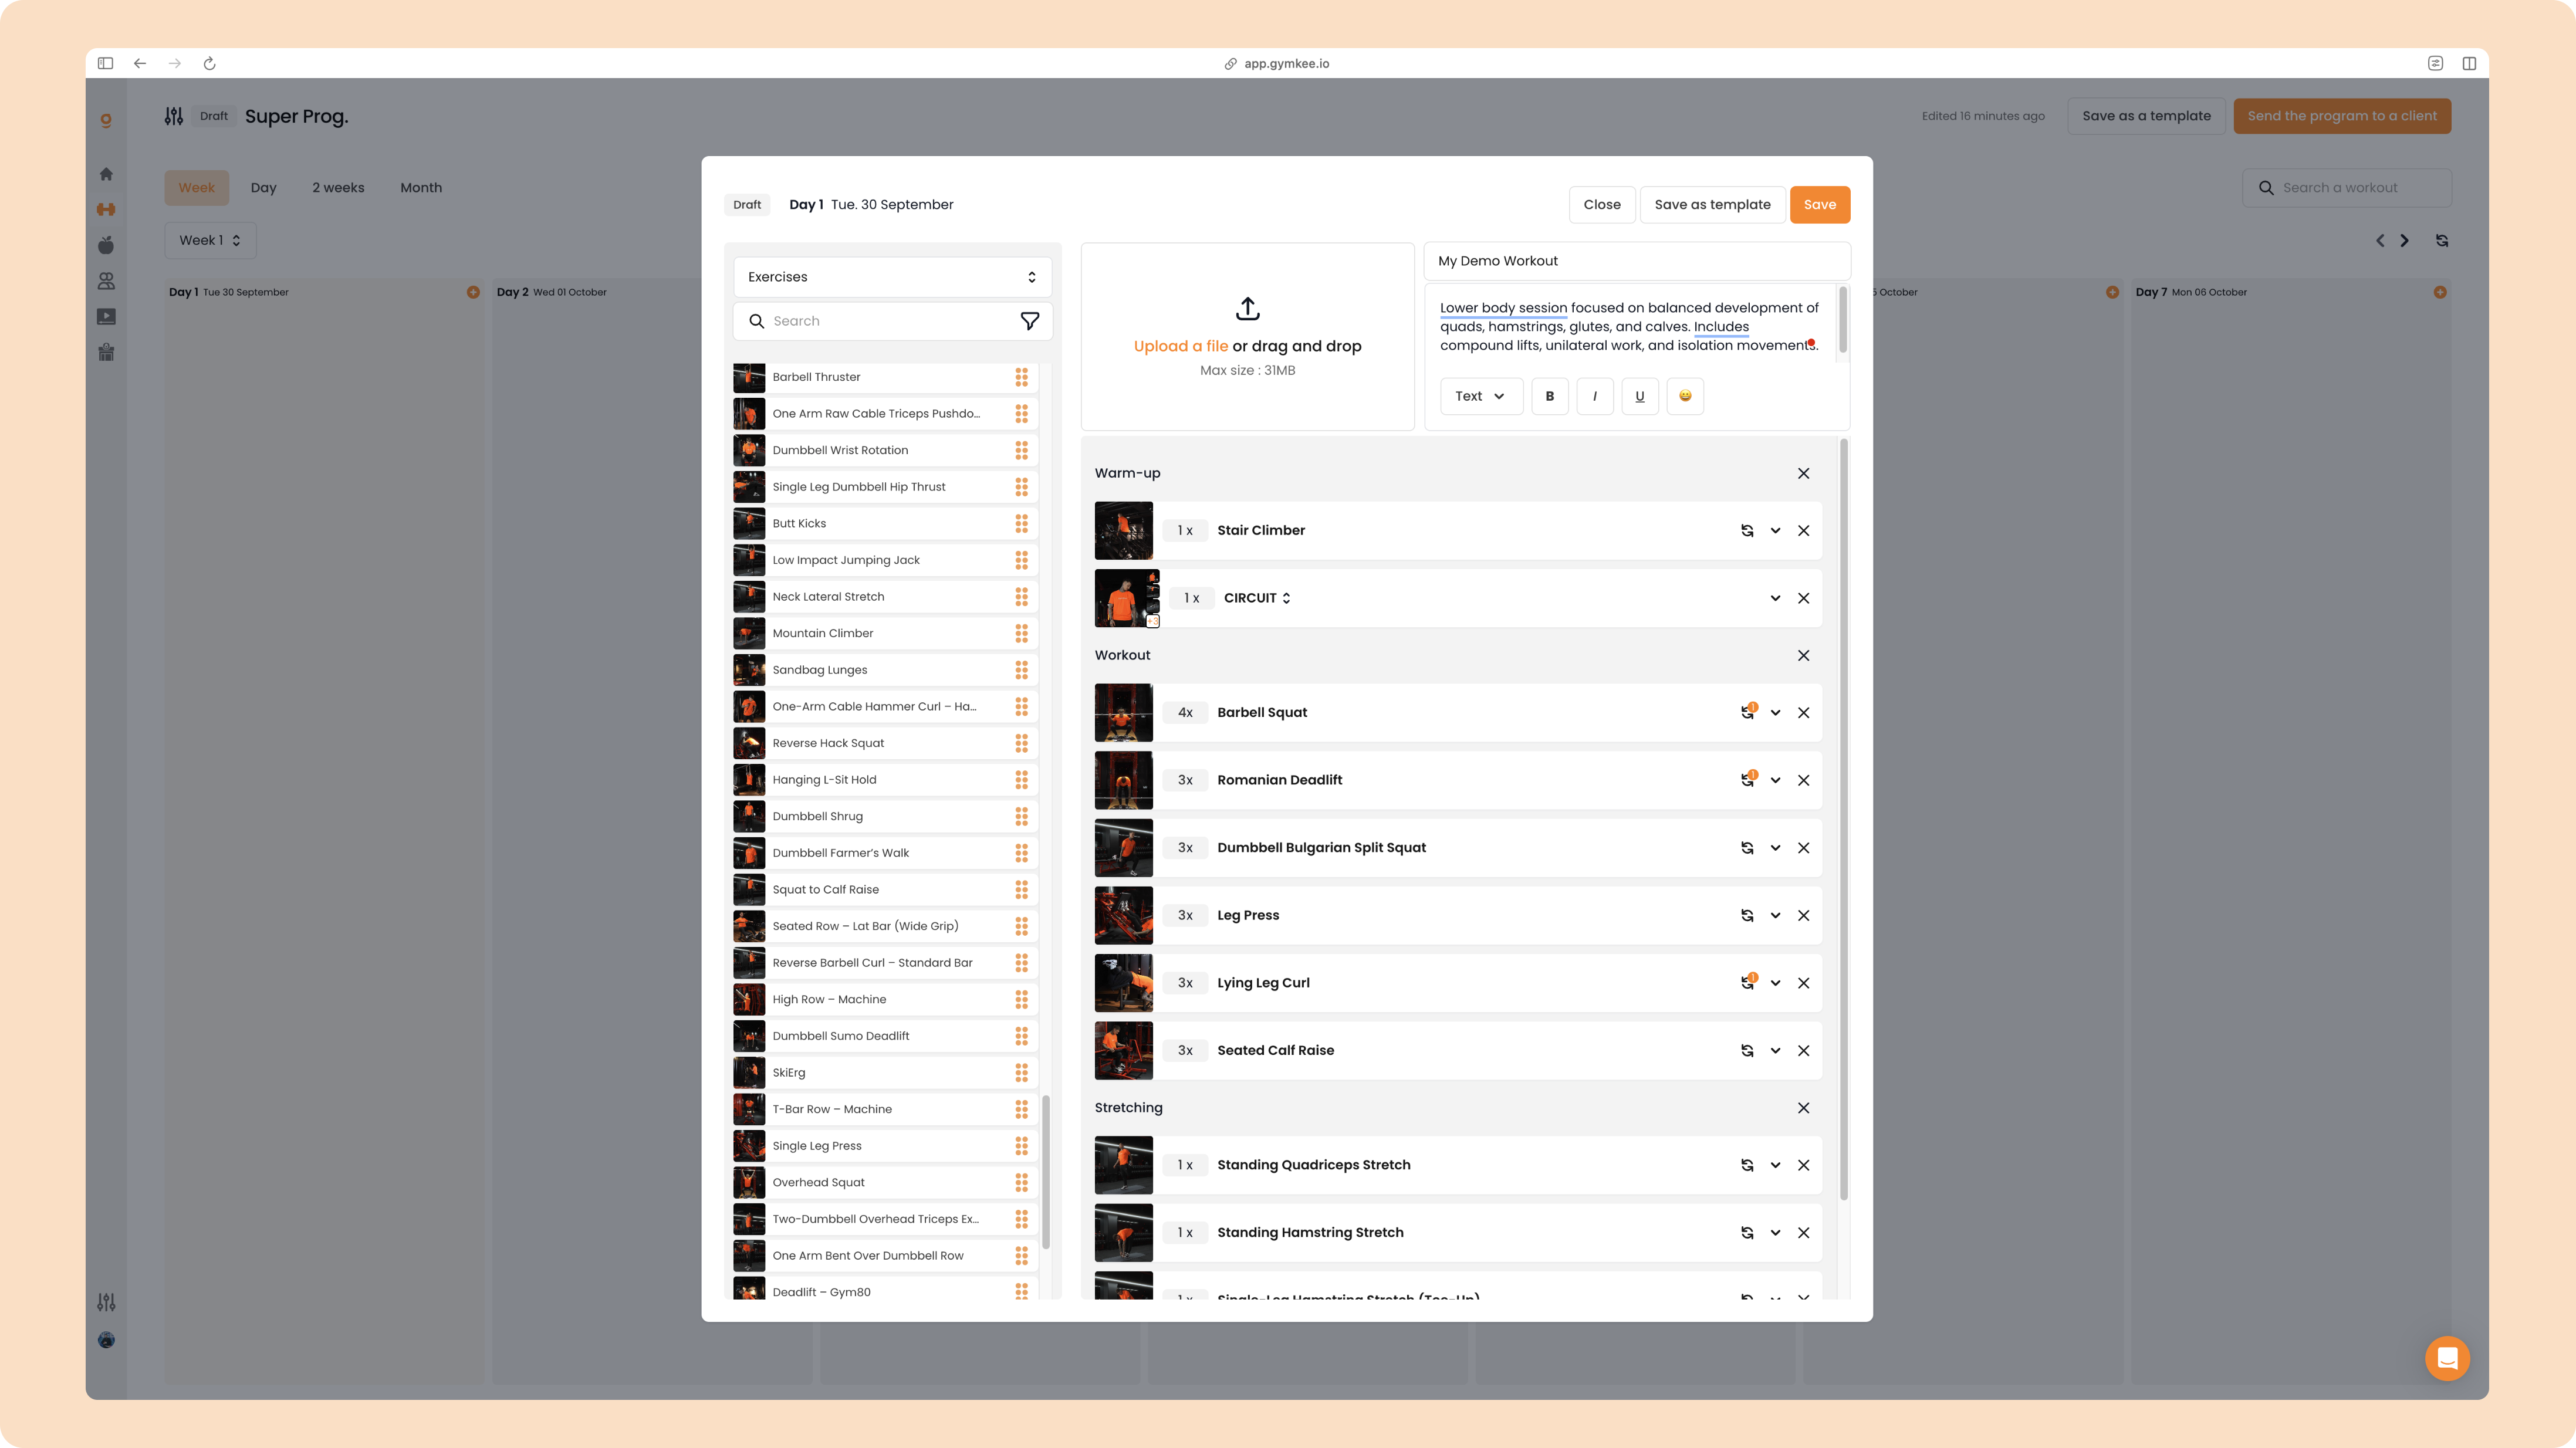Go to next week with right arrow
The width and height of the screenshot is (2576, 1448).
2404,241
